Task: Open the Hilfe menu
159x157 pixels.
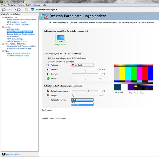Action: [44, 5]
